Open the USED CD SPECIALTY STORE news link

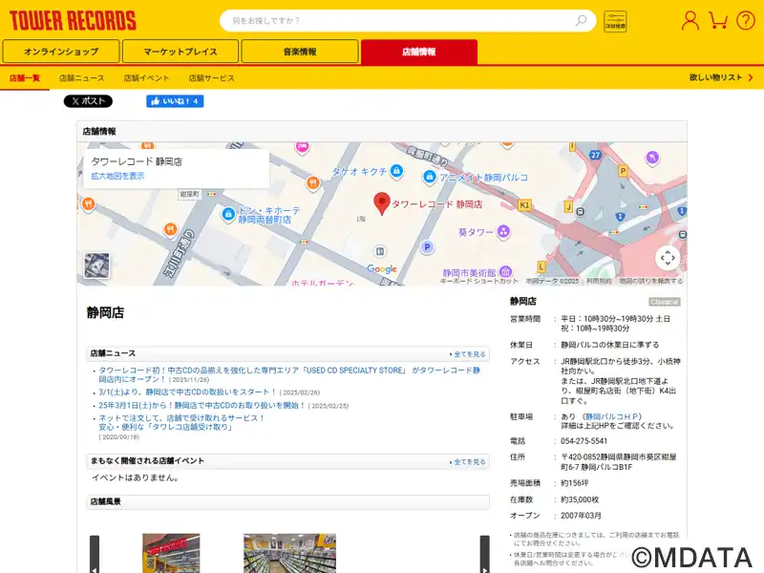(289, 374)
